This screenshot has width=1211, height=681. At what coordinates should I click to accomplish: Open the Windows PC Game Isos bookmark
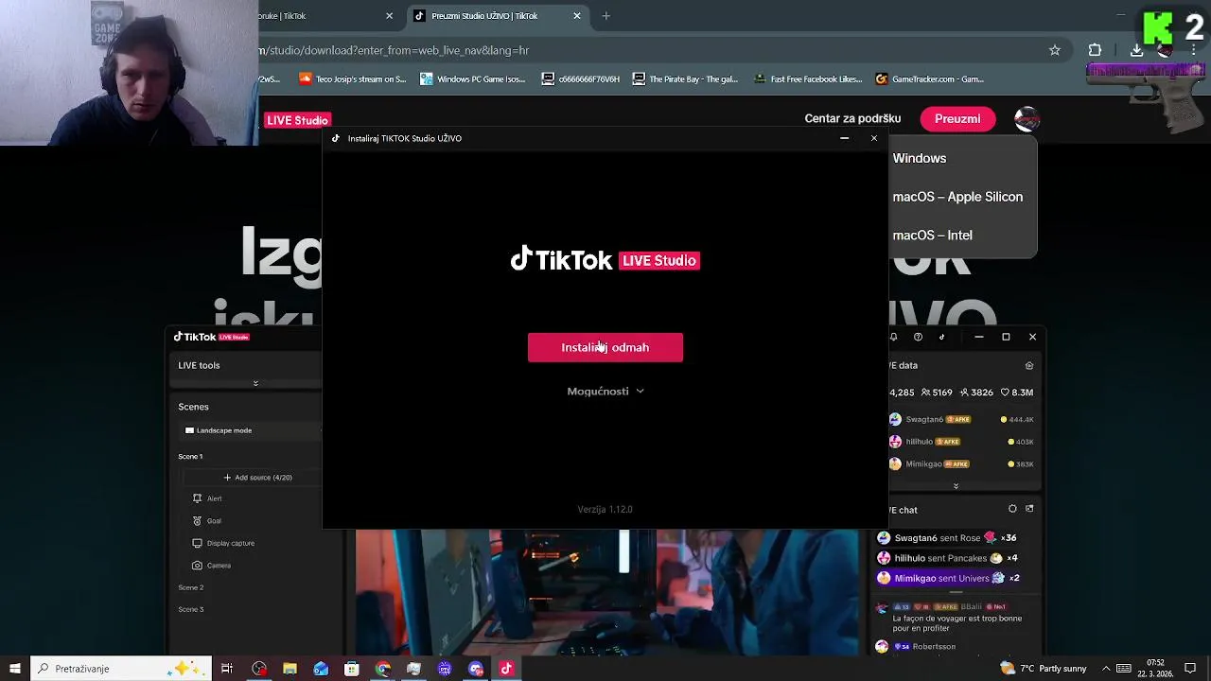(x=473, y=79)
